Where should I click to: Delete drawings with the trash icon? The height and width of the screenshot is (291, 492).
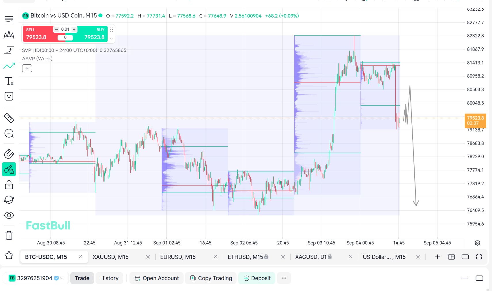point(9,235)
